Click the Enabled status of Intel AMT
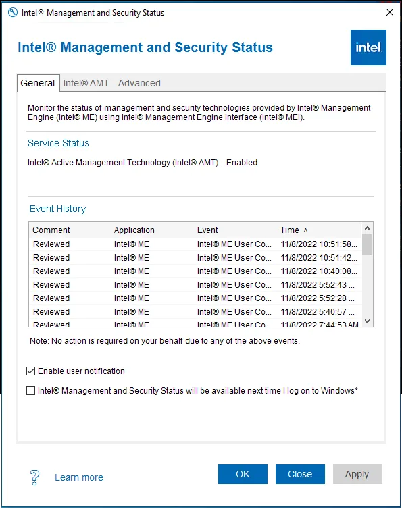The height and width of the screenshot is (509, 402). tap(242, 162)
